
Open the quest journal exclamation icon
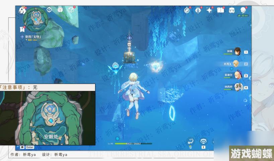point(22,30)
